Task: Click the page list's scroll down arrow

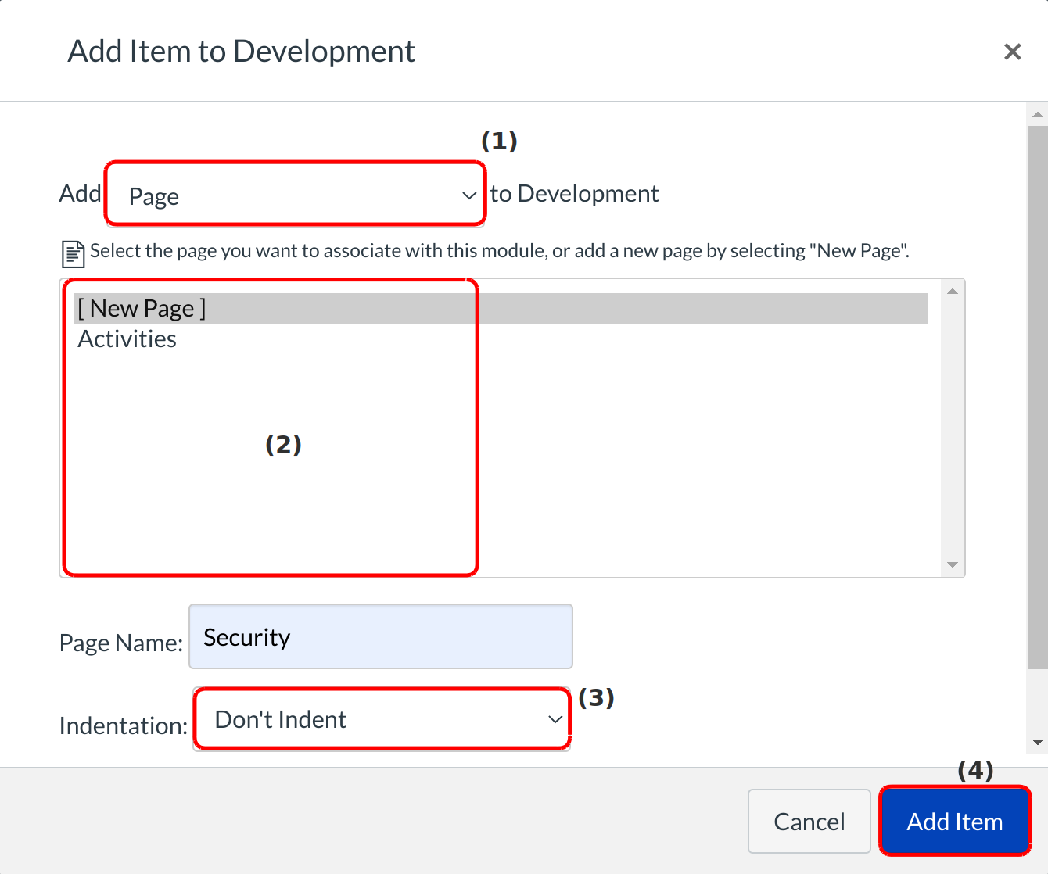Action: coord(952,564)
